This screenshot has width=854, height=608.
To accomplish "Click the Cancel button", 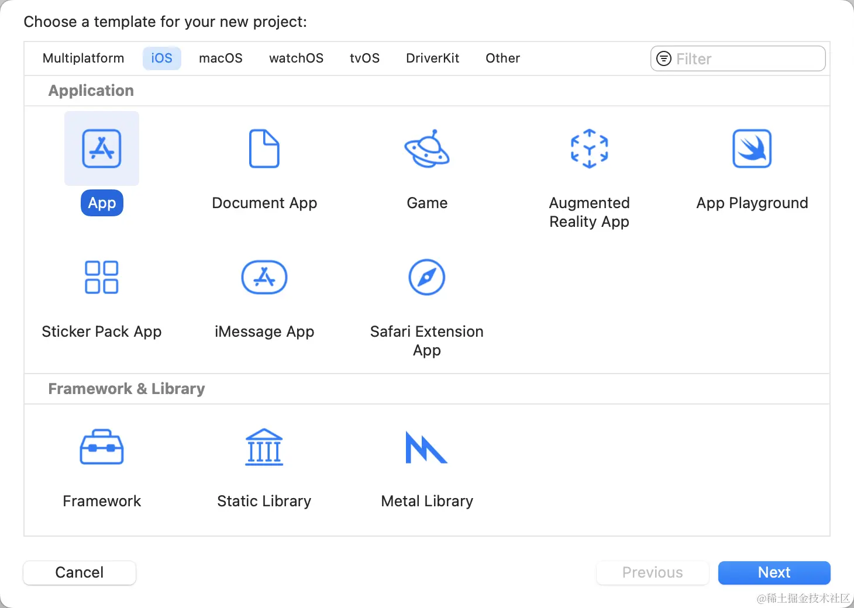I will [x=80, y=572].
